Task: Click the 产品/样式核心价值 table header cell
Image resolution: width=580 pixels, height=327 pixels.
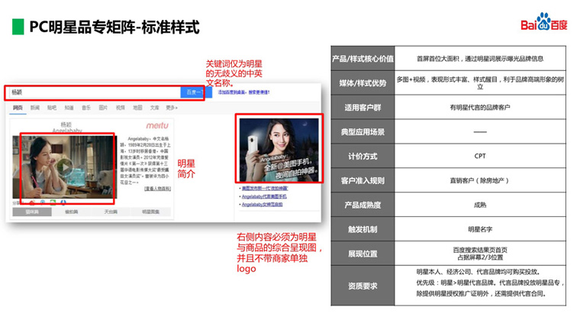Action: click(x=362, y=59)
